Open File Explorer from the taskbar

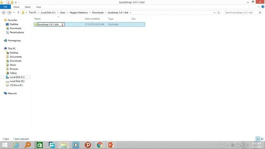click(x=64, y=145)
